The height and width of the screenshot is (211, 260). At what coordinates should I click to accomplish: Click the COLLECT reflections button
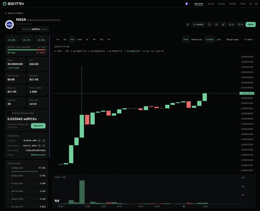click(x=38, y=126)
